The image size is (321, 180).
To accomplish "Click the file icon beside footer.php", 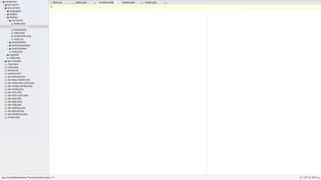I will (12, 23).
